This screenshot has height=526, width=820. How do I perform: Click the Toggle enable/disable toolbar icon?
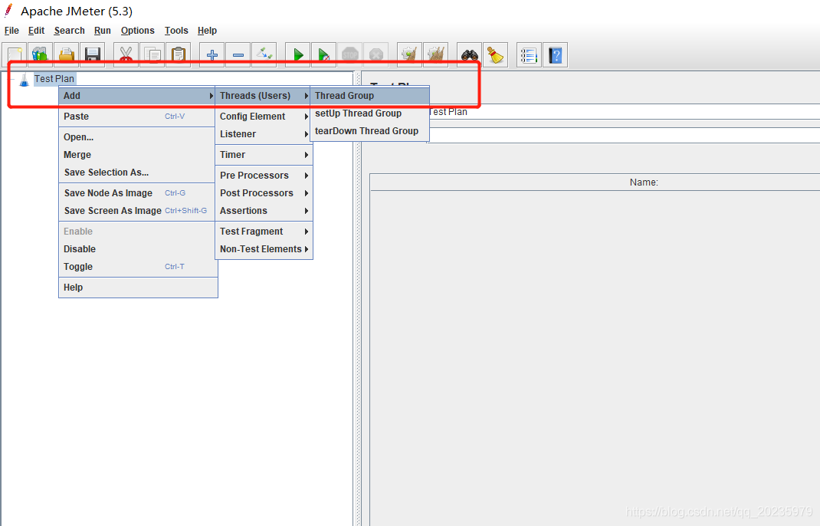click(264, 54)
